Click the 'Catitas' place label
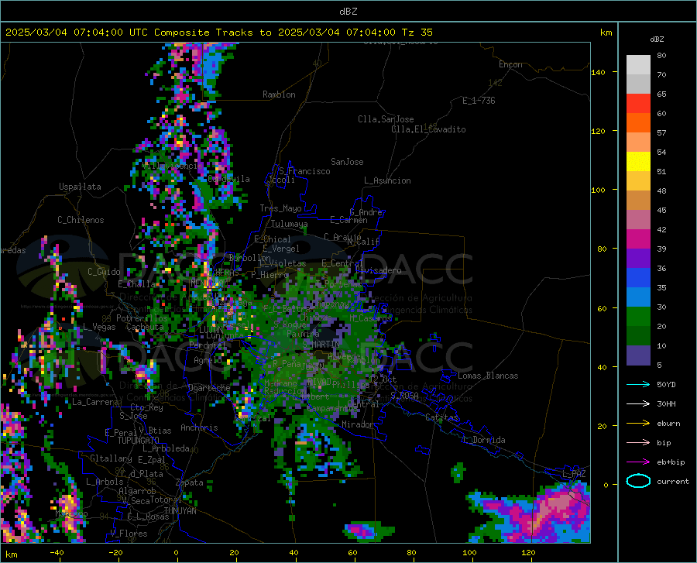Screen dimensions: 697x563 click(441, 417)
